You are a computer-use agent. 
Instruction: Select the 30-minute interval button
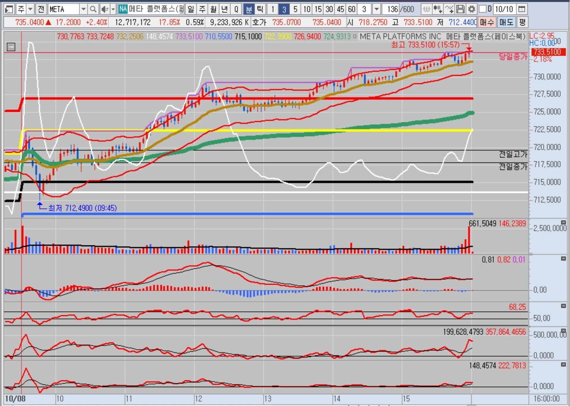point(329,9)
